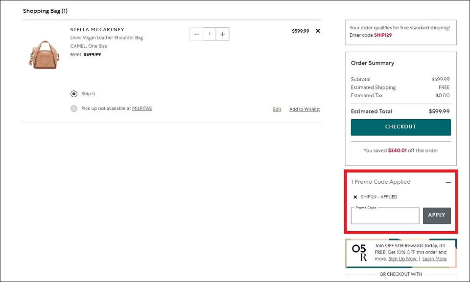Open the MILPITAS store link

(142, 108)
